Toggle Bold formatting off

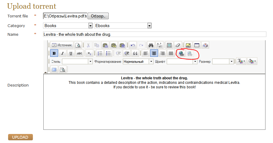click(54, 53)
